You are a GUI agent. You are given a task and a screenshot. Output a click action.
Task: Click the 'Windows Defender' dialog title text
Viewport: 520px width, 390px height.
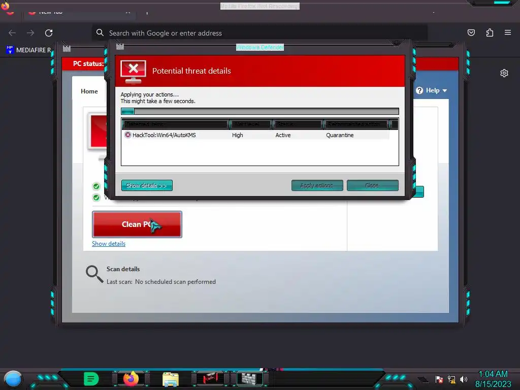260,47
